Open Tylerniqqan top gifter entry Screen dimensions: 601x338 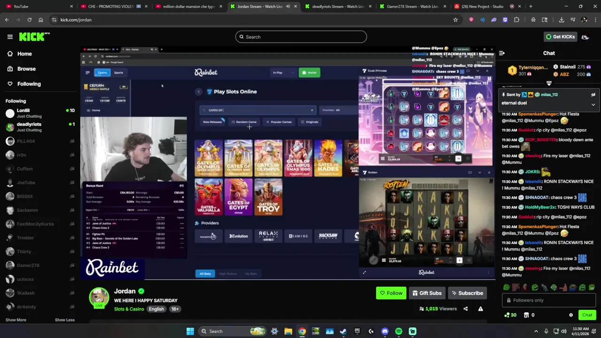528,70
